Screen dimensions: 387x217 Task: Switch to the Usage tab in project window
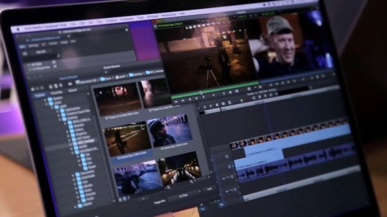point(64,43)
